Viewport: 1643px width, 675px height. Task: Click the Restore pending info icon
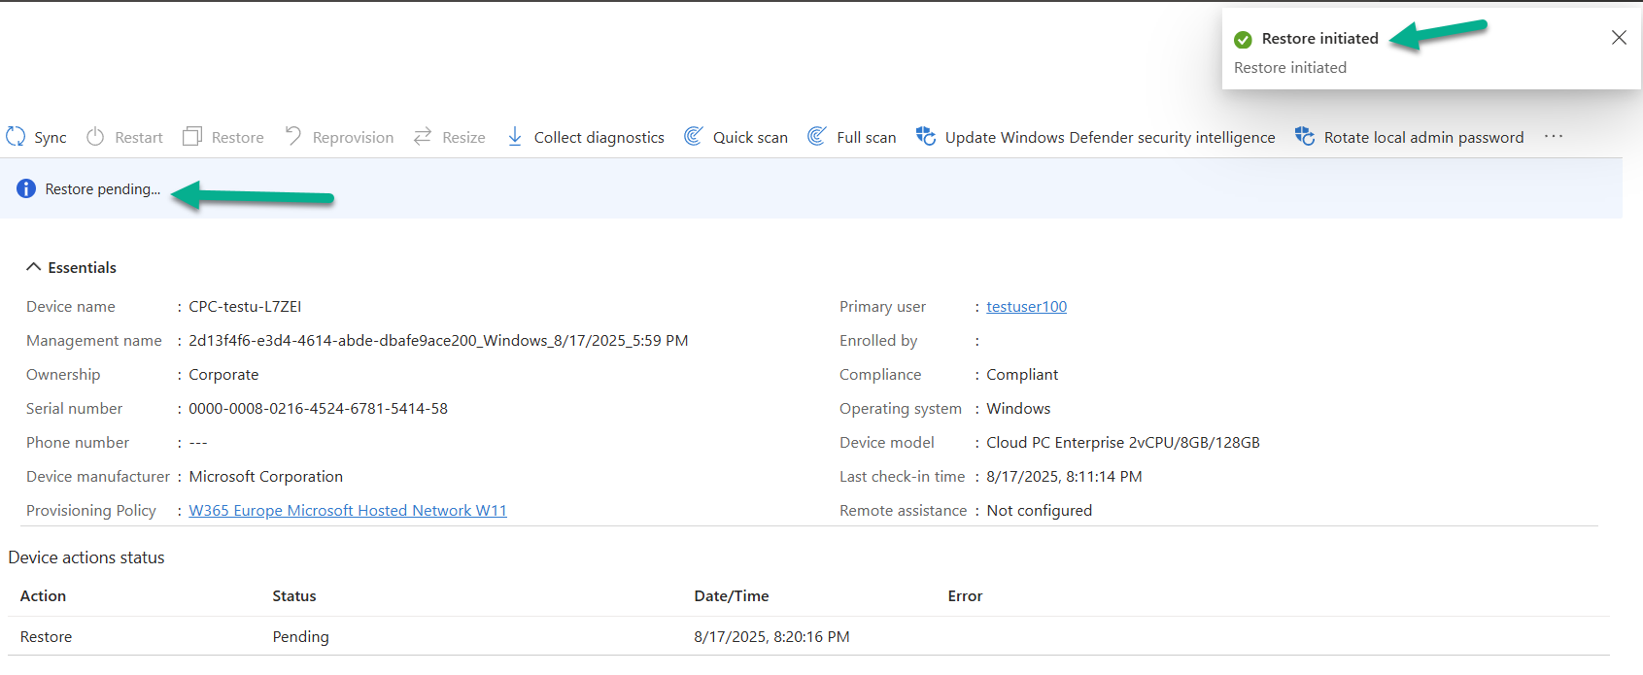(x=26, y=189)
